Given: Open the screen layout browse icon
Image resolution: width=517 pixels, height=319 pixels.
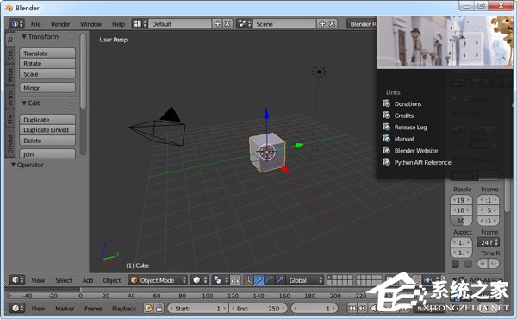Looking at the screenshot, I should [x=140, y=24].
